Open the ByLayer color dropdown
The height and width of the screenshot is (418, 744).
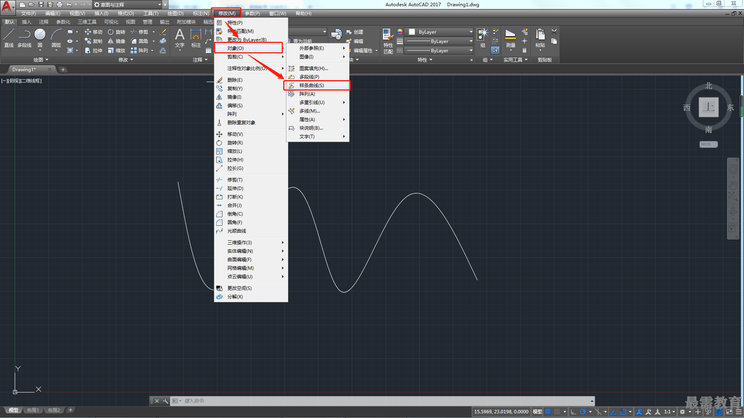(440, 32)
